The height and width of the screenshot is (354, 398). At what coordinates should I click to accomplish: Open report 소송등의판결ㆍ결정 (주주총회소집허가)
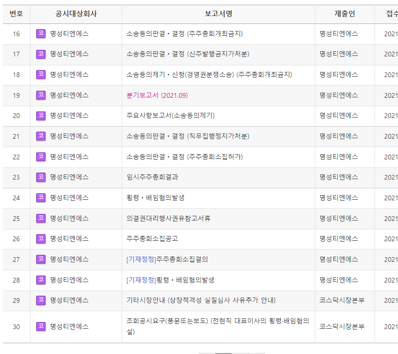(185, 157)
